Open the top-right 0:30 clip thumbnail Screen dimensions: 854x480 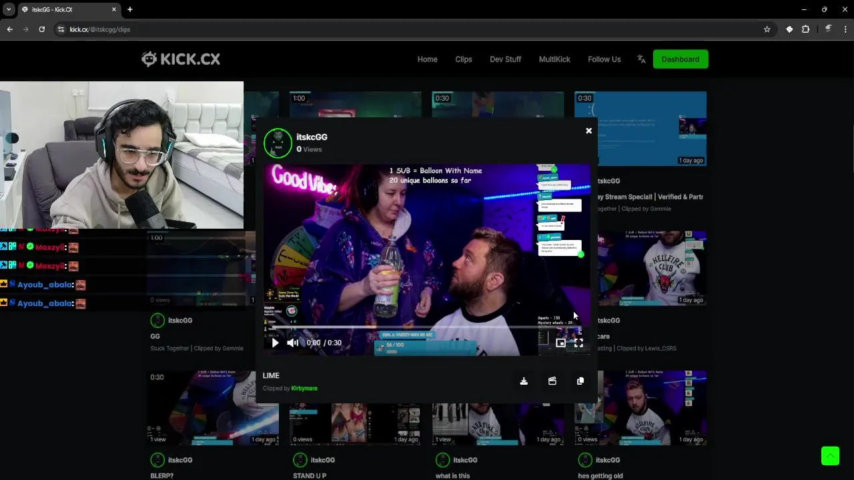pos(640,129)
